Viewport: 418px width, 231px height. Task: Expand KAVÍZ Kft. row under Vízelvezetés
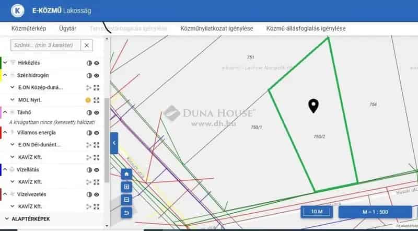pyautogui.click(x=12, y=206)
